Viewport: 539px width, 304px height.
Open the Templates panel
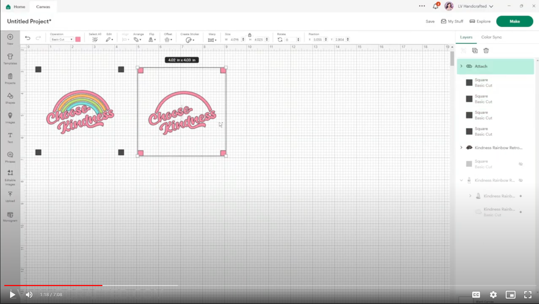[10, 59]
